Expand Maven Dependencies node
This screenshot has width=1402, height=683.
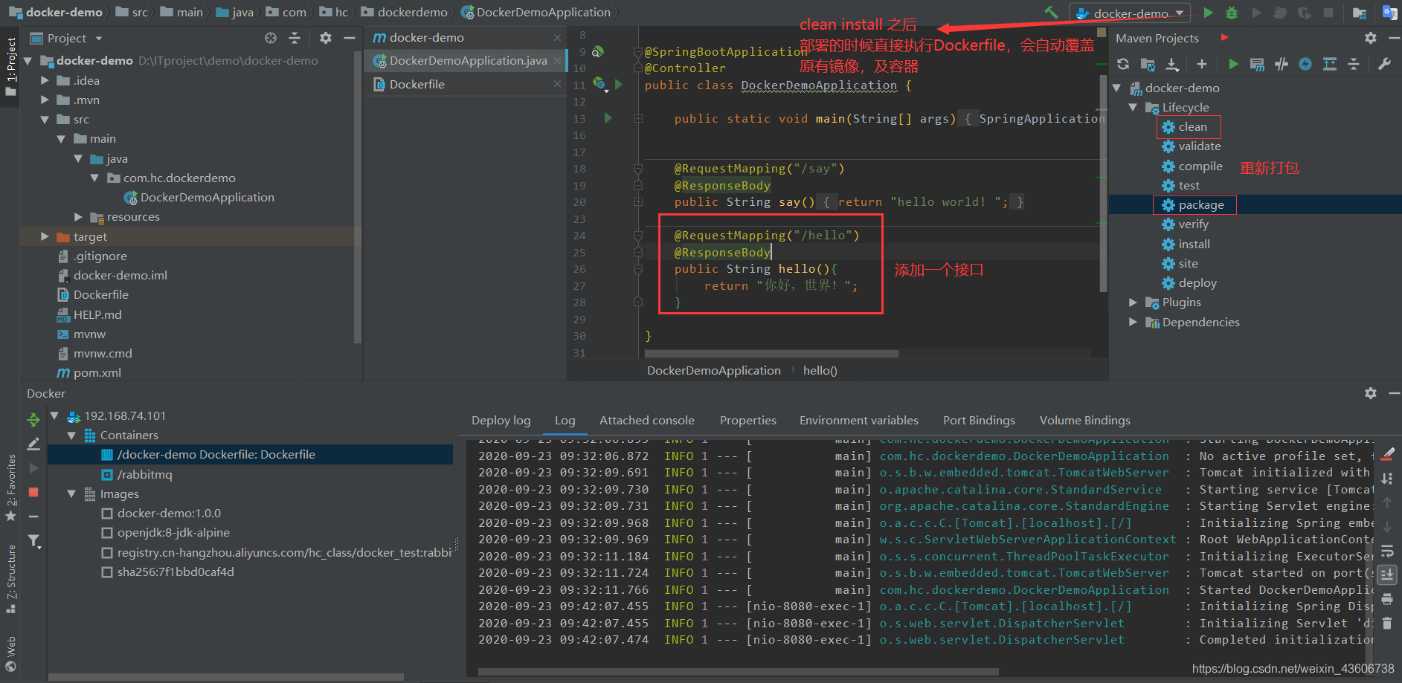tap(1133, 323)
